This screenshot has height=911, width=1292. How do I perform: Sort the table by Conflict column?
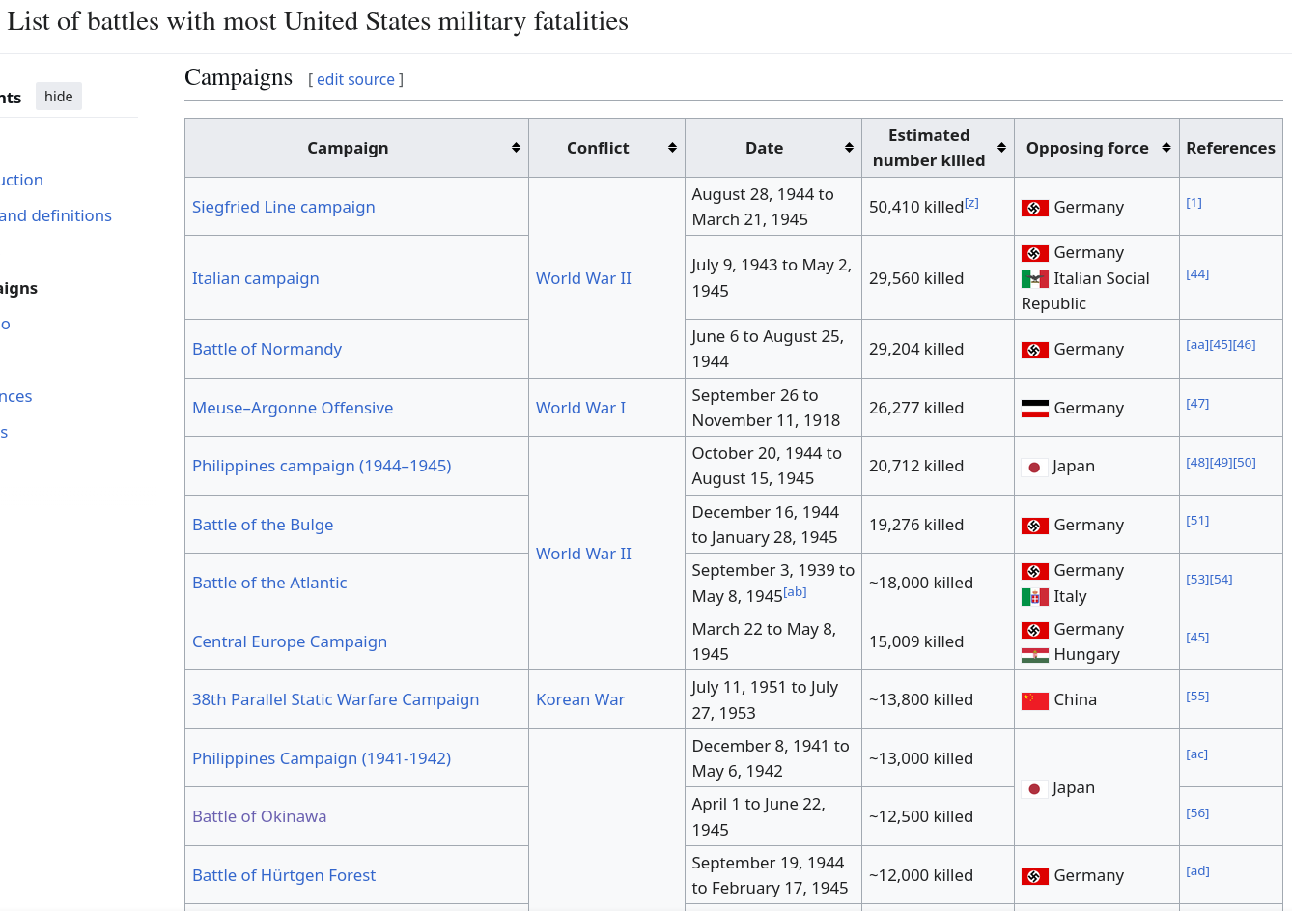pyautogui.click(x=672, y=148)
